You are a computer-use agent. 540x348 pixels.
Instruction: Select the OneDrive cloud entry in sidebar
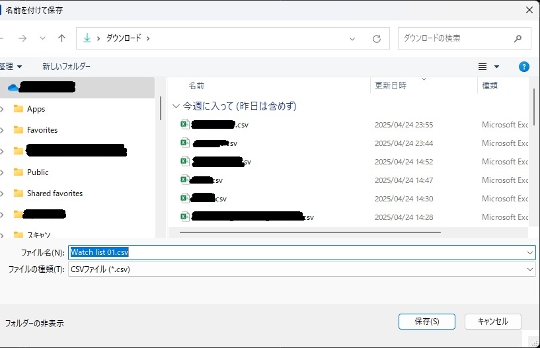coord(77,87)
